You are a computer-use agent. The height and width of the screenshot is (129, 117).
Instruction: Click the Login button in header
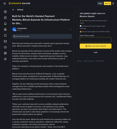coord(100,3)
